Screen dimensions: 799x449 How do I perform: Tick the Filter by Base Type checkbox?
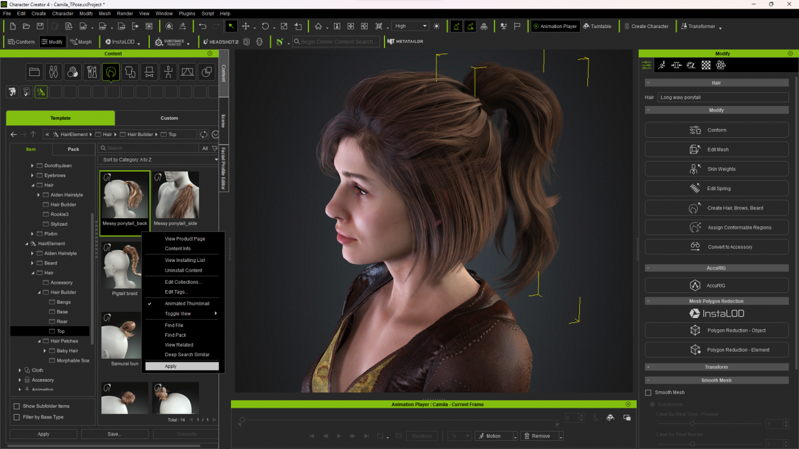[x=17, y=417]
